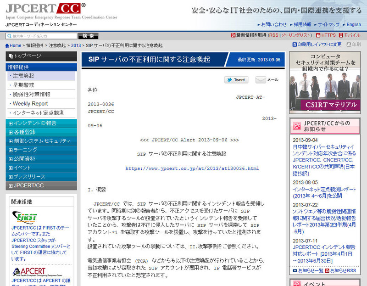Switch site language to English
This screenshot has width=367, height=286.
click(353, 24)
